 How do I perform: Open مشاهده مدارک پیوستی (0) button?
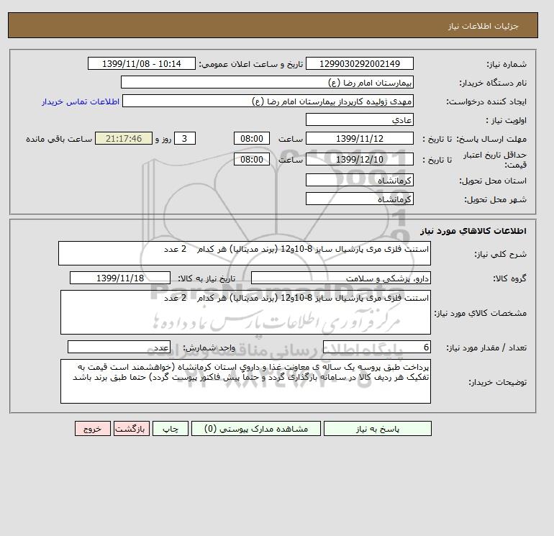tap(256, 429)
